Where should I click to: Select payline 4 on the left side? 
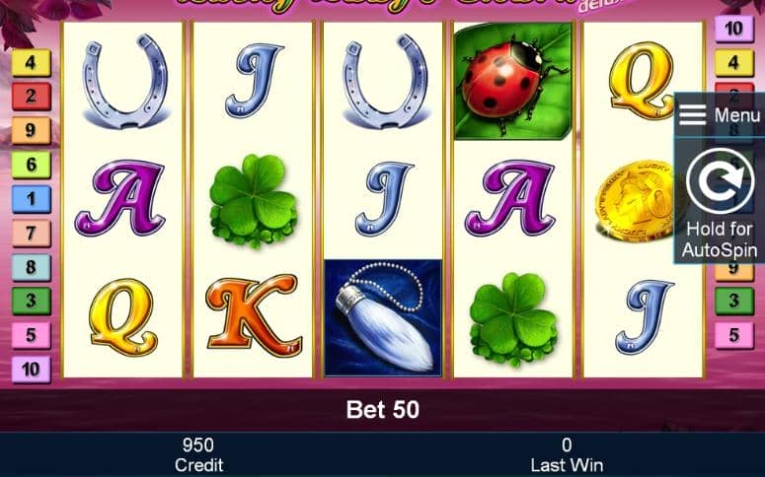click(x=31, y=63)
